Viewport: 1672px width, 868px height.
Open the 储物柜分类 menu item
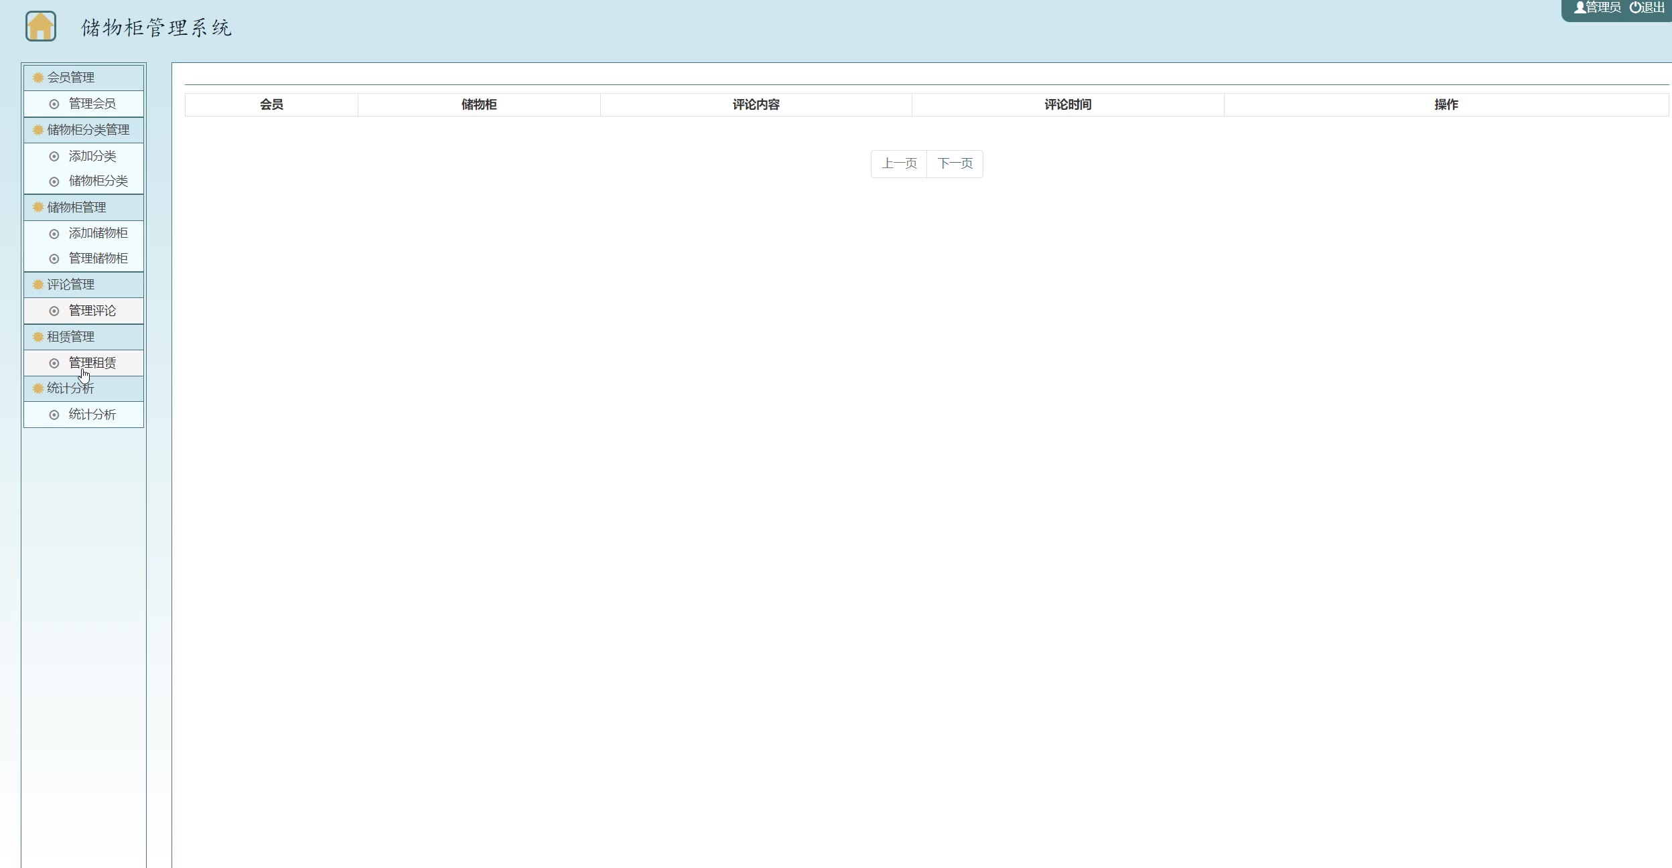point(84,181)
